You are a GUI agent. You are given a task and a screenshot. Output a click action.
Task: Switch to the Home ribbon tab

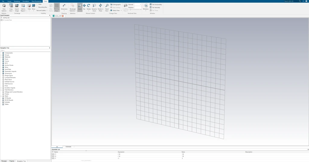click(9, 1)
